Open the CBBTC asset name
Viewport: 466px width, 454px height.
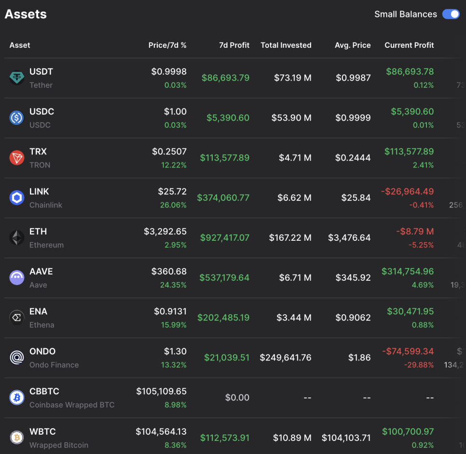click(44, 391)
